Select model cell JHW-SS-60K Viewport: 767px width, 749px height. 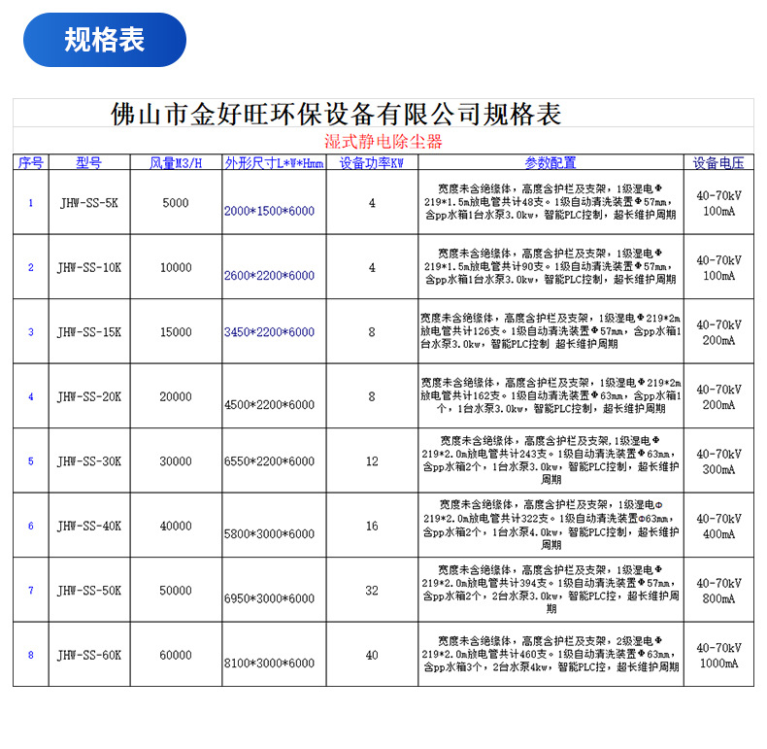[89, 655]
